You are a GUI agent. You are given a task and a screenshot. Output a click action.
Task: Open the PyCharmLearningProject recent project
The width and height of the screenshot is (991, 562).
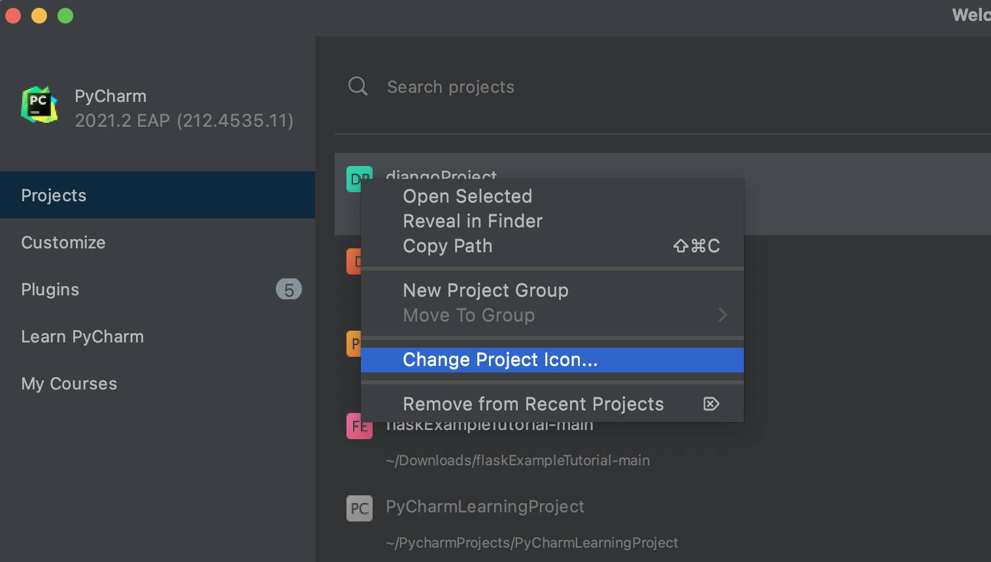point(485,506)
